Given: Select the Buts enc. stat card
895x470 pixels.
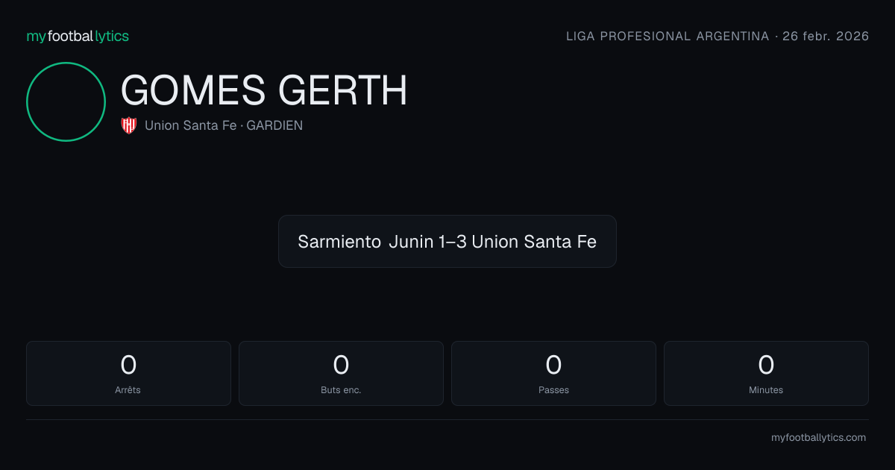Looking at the screenshot, I should coord(341,373).
